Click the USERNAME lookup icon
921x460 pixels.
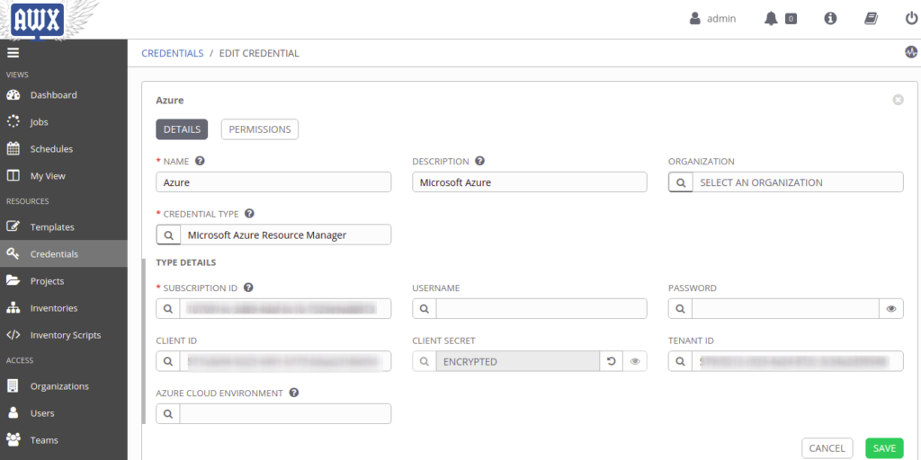[425, 309]
